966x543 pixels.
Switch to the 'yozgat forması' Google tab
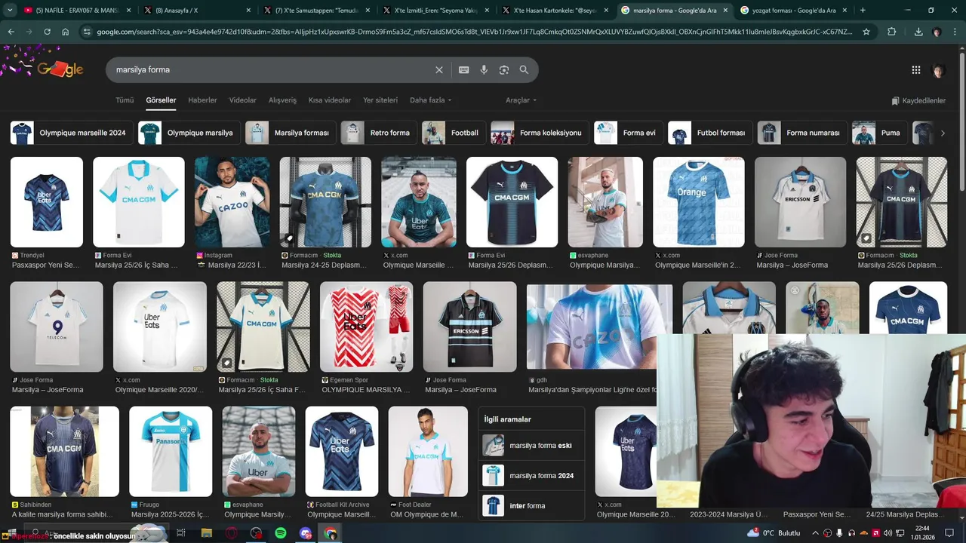pyautogui.click(x=794, y=11)
